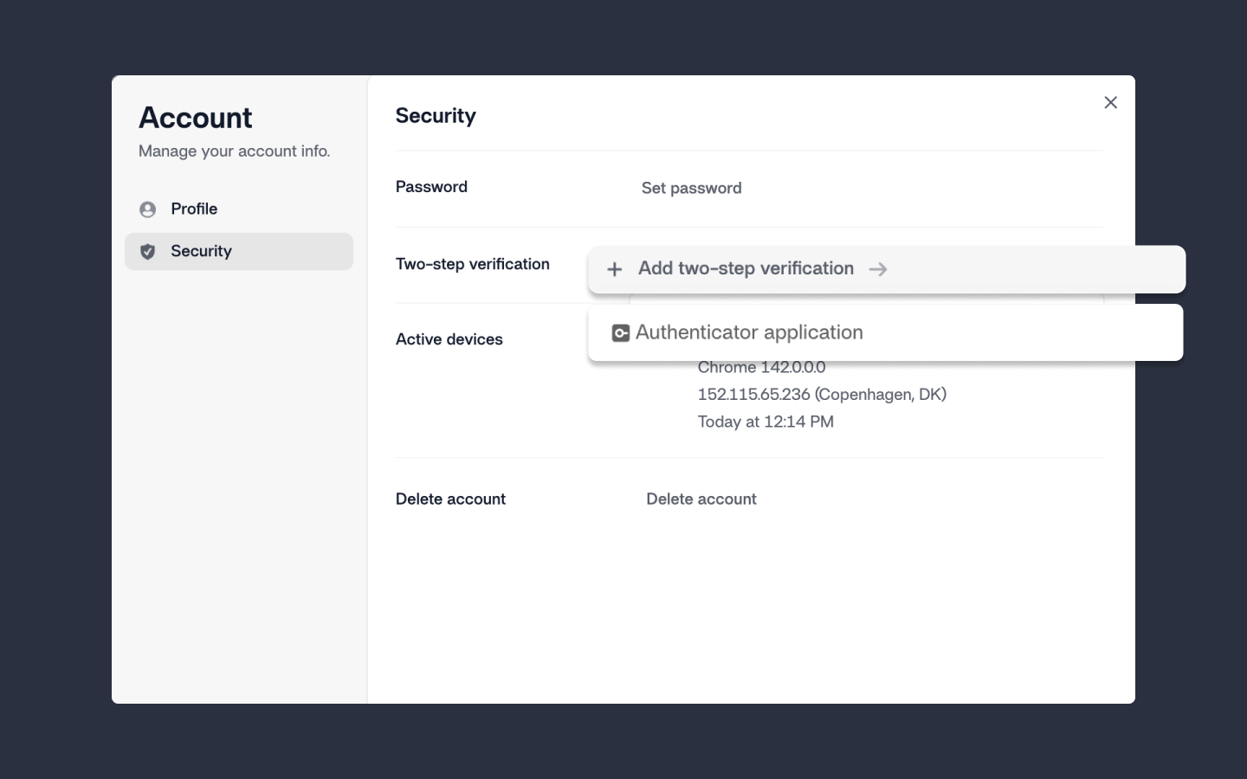
Task: Open the Profile section
Action: (194, 209)
